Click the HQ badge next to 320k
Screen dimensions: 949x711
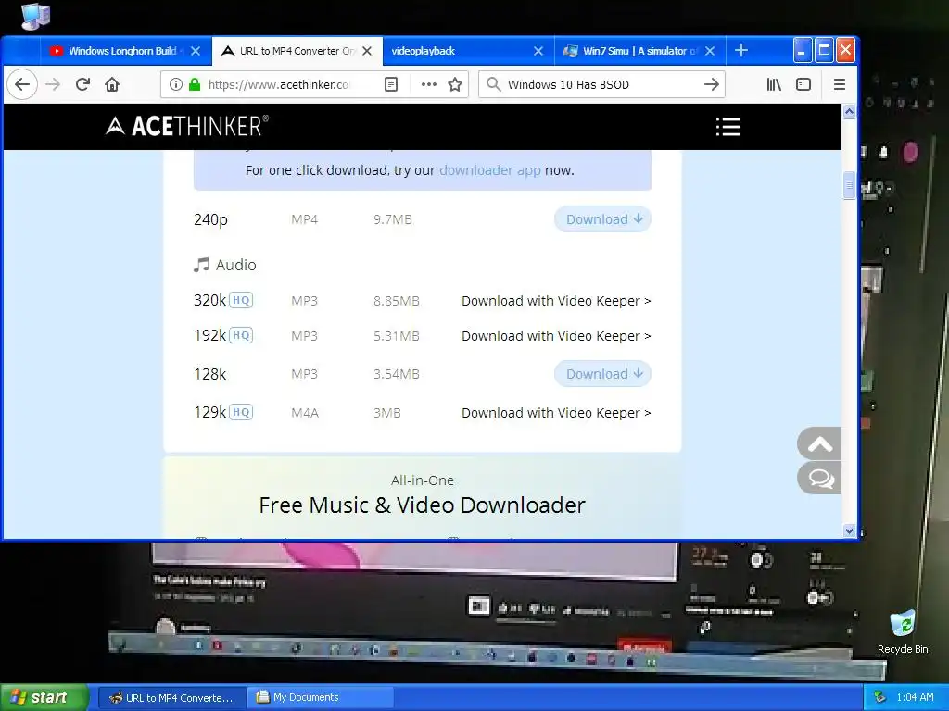tap(241, 301)
